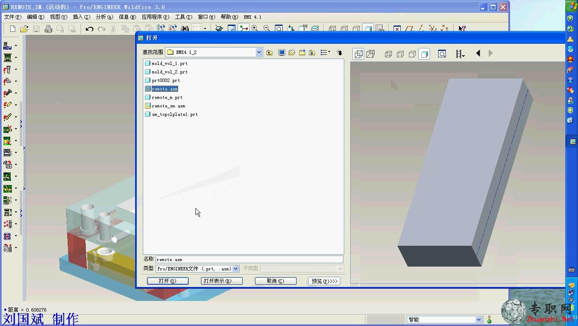Click the Print icon in main toolbar
This screenshot has height=326, width=578.
coord(48,29)
